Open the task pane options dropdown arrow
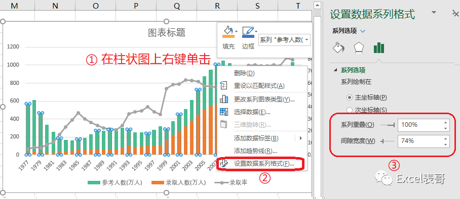The width and height of the screenshot is (460, 199). click(434, 12)
